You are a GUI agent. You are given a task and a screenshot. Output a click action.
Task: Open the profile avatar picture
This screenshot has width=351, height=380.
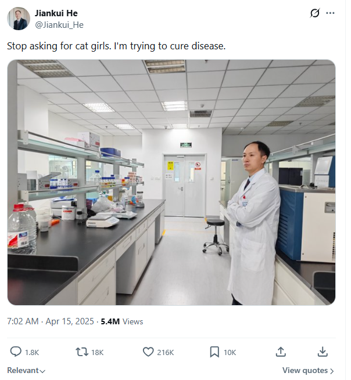point(19,19)
